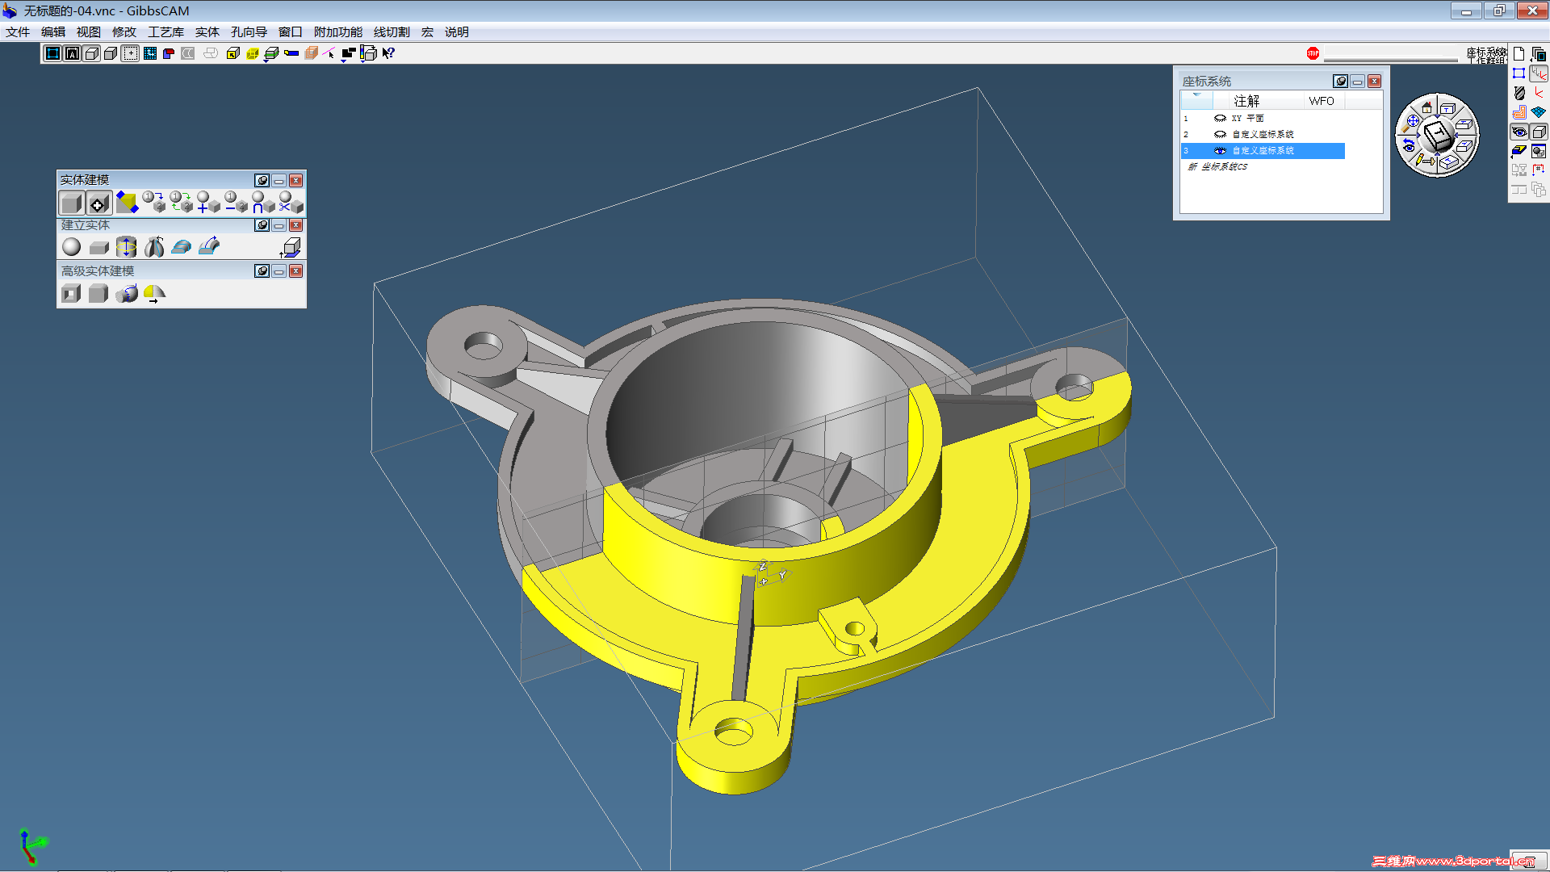Collapse the 建立实体 palette
Image resolution: width=1550 pixels, height=872 pixels.
coord(279,225)
